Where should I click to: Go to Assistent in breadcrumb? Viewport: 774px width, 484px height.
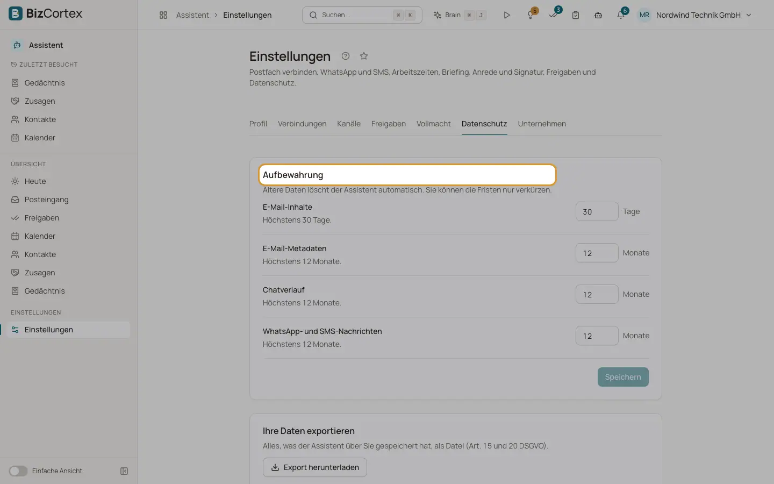192,15
